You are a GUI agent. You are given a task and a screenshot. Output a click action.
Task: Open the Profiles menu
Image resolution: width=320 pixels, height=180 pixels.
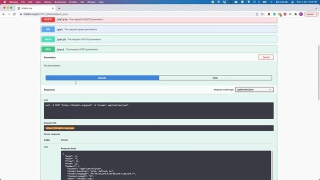73,2
